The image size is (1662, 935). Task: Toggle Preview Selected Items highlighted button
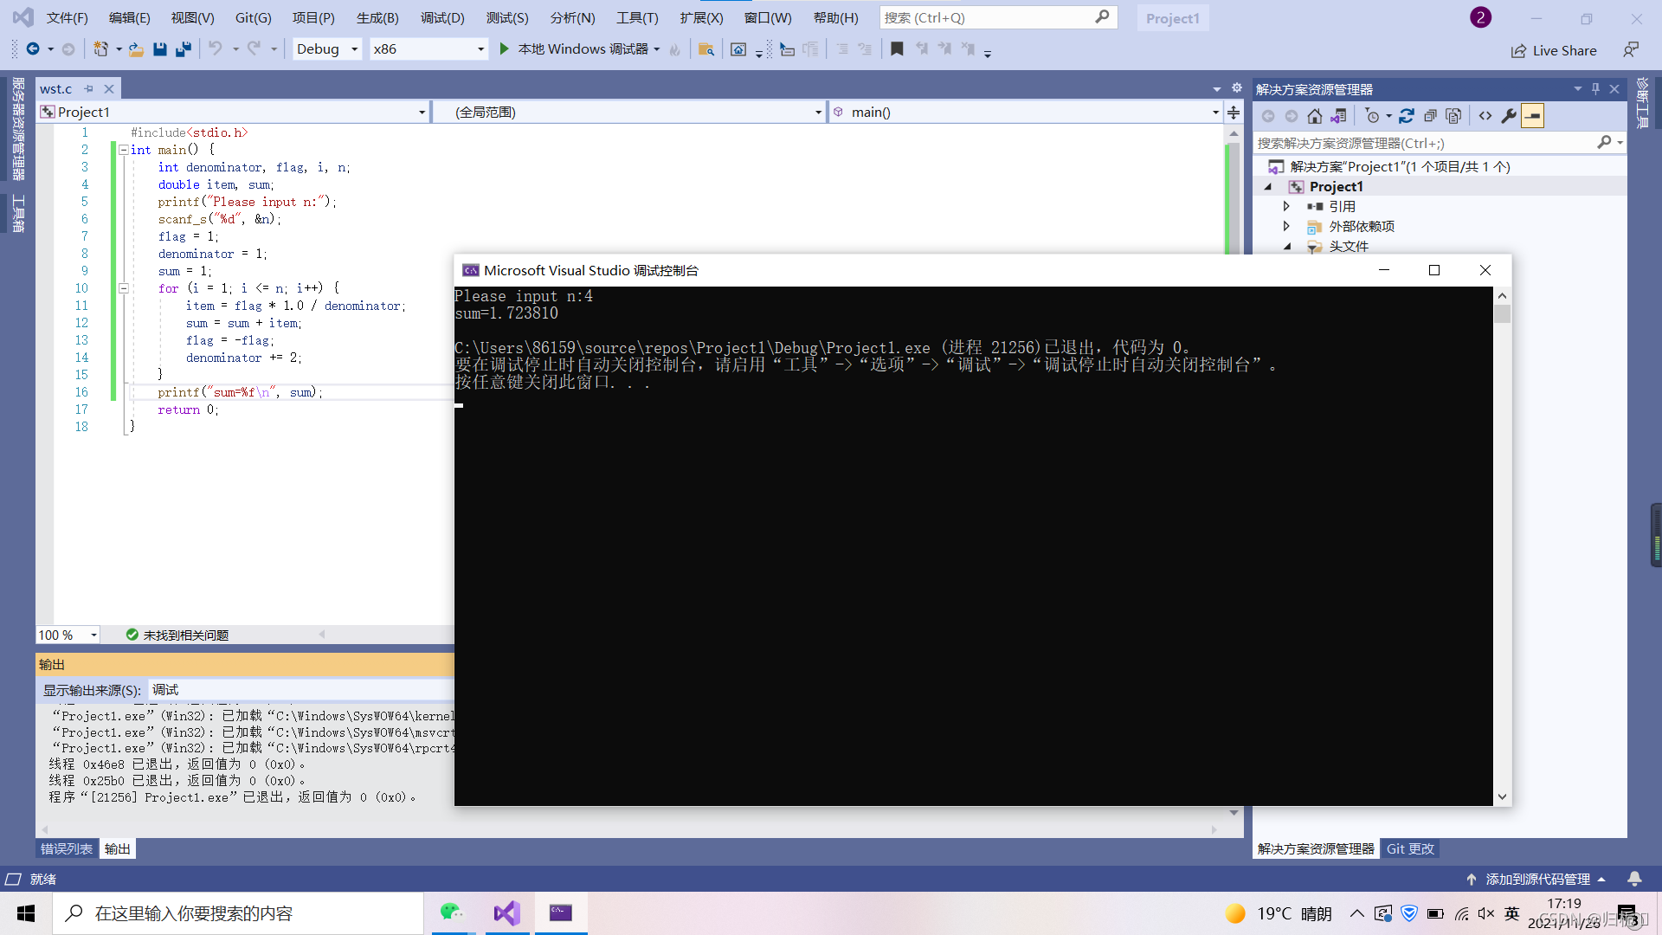(1533, 116)
